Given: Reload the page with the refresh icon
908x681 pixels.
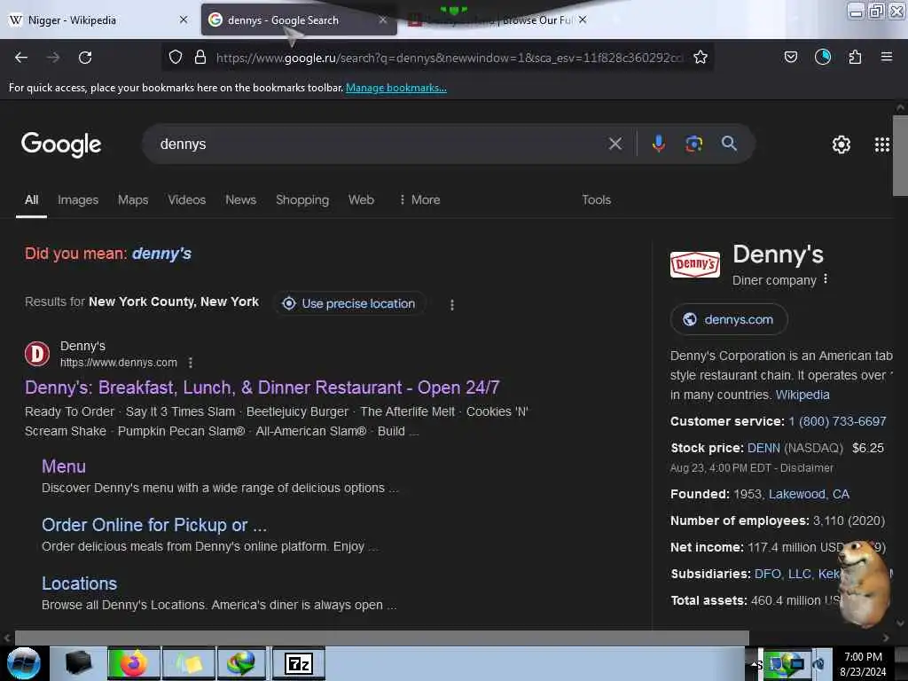Looking at the screenshot, I should [x=85, y=58].
